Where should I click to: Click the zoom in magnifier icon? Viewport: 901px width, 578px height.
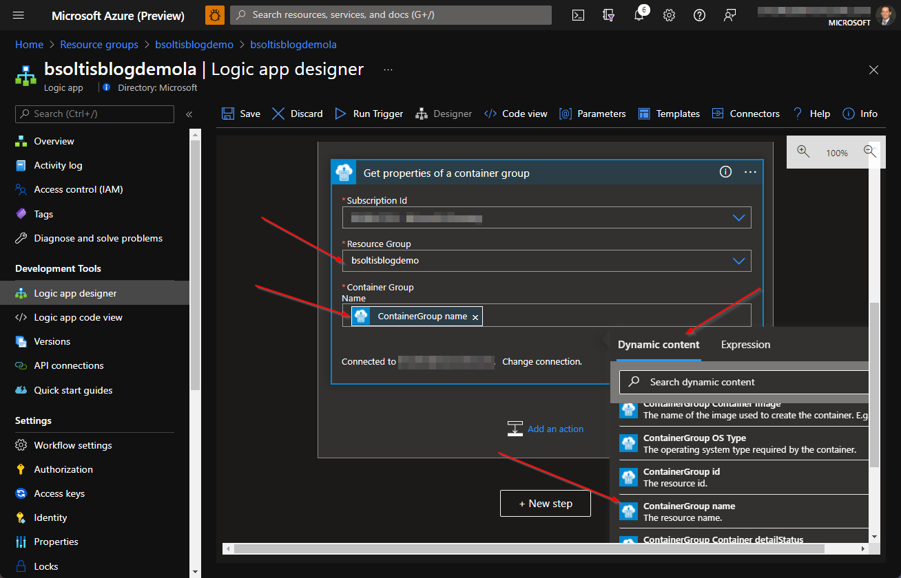tap(803, 152)
